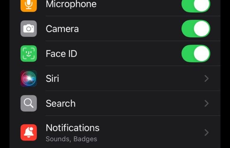This screenshot has height=148, width=230.
Task: Tap the red Notifications bell icon
Action: click(x=29, y=132)
